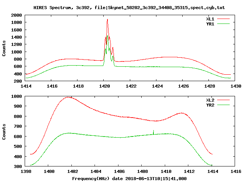This screenshot has height=182, width=243.
Task: Click the 1000 tick label on bottom plot
Action: [x=16, y=96]
